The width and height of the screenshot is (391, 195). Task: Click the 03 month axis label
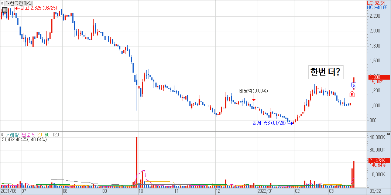332,191
